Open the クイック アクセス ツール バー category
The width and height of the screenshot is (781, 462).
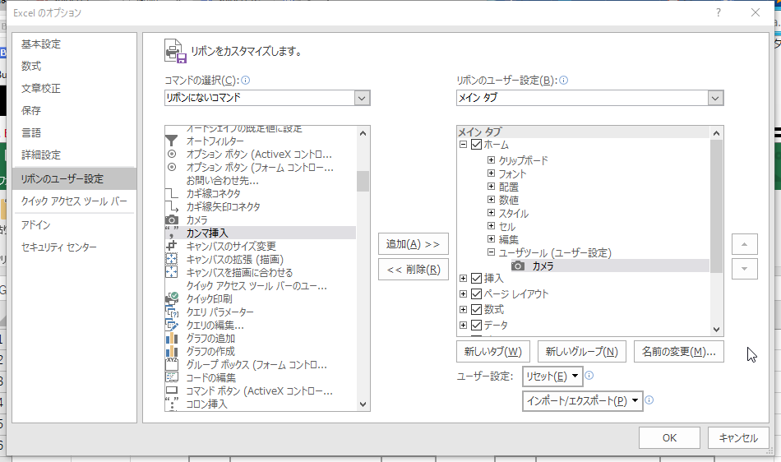74,201
